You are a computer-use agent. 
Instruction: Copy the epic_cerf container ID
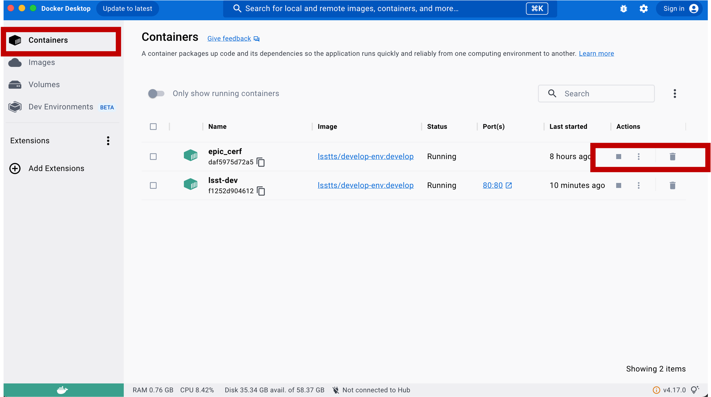(261, 162)
